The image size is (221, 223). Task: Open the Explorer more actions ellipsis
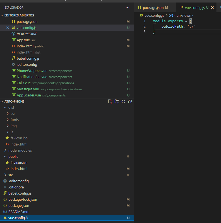(128, 8)
